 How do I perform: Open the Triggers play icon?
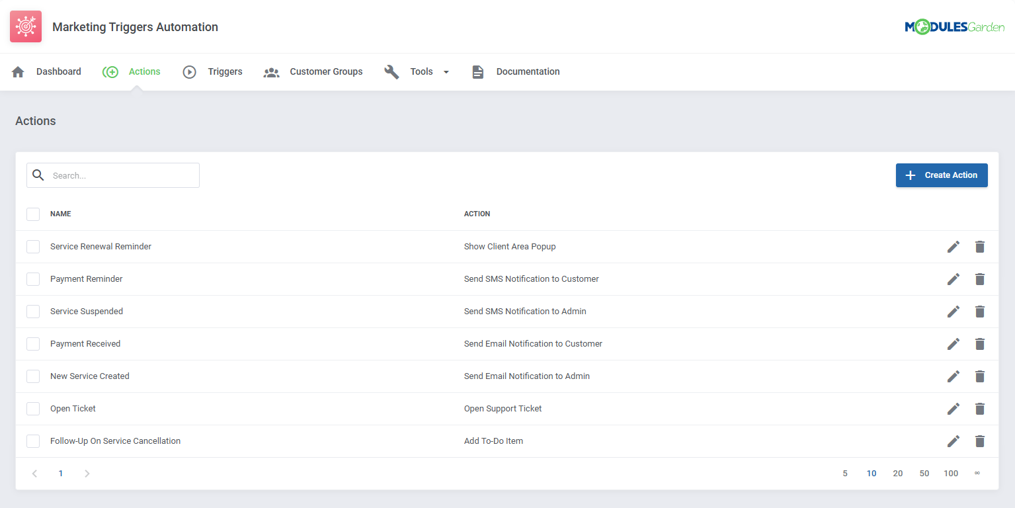tap(190, 71)
